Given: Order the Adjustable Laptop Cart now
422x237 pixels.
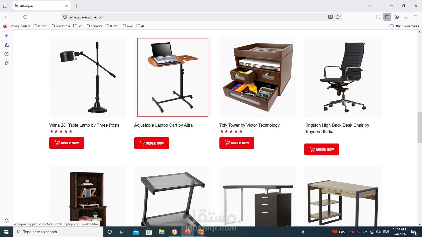Looking at the screenshot, I should coord(152,143).
